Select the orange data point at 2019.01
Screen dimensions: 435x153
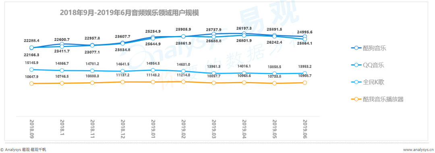pos(153,82)
